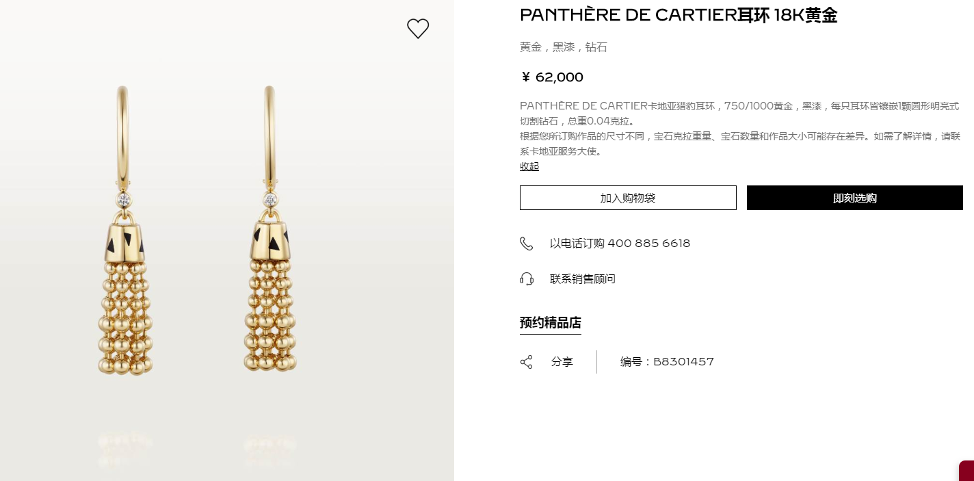
Task: Buy now with 即刻选购 button
Action: coord(855,198)
